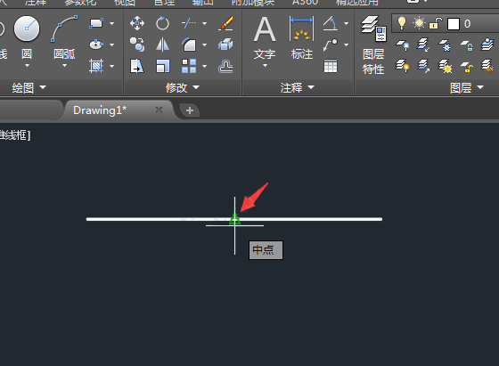Open the Rectangle tool dropdown arrow
This screenshot has height=366, width=499.
(x=111, y=23)
